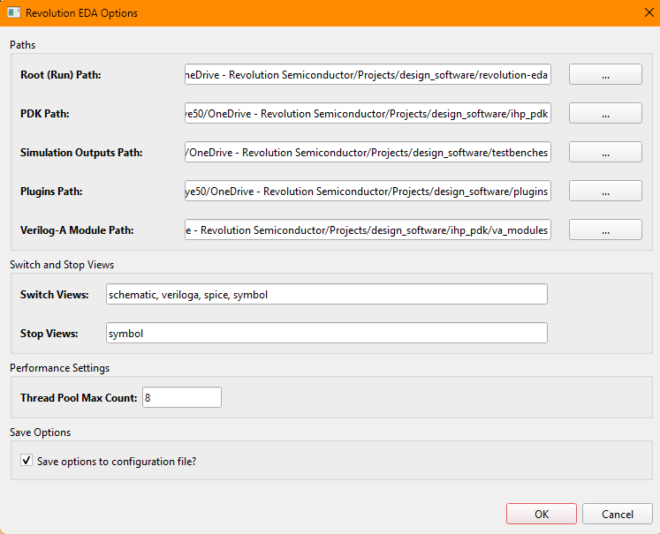Click the Verilog-A Module Path label
Viewport: 660px width, 534px height.
point(77,230)
